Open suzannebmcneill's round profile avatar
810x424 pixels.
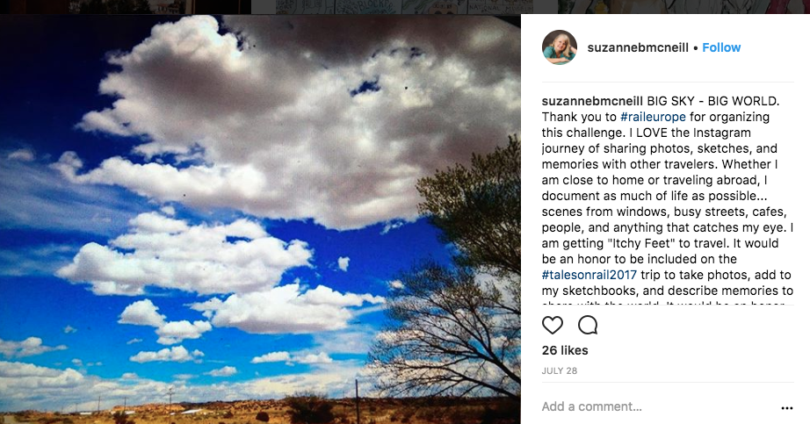pos(560,47)
